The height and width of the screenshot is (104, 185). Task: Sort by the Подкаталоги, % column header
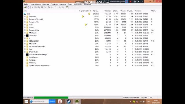[x=85, y=11]
